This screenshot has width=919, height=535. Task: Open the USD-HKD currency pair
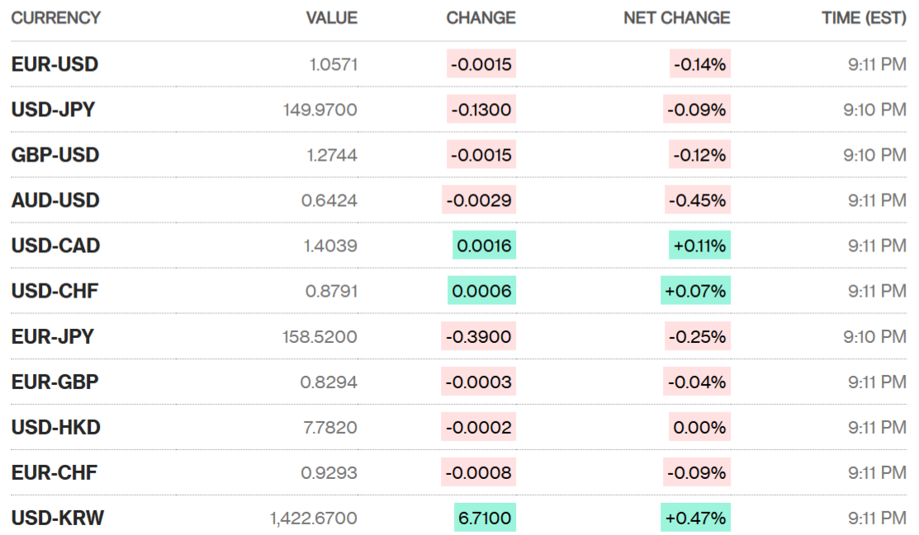point(55,428)
